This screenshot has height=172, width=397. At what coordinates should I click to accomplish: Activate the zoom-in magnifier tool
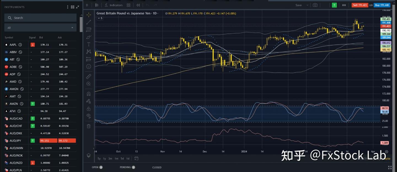click(88, 83)
